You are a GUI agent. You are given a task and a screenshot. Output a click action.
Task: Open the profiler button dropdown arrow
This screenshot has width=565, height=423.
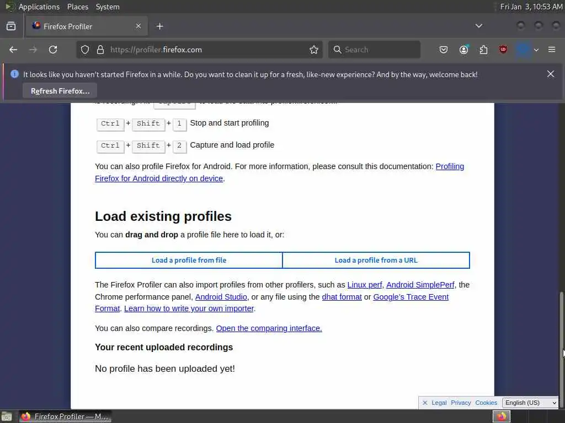[536, 50]
